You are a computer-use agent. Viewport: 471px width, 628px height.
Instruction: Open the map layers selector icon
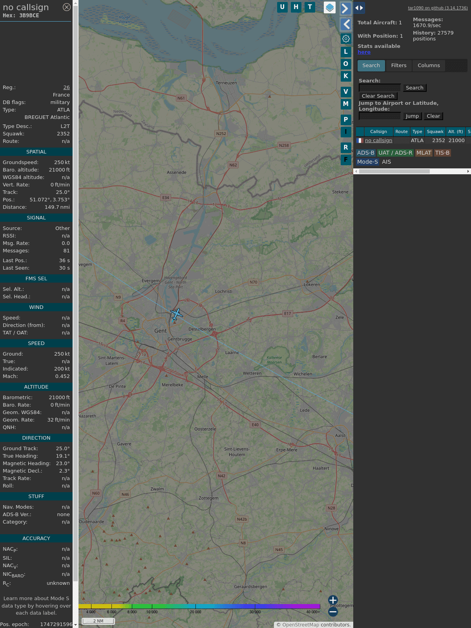(330, 7)
